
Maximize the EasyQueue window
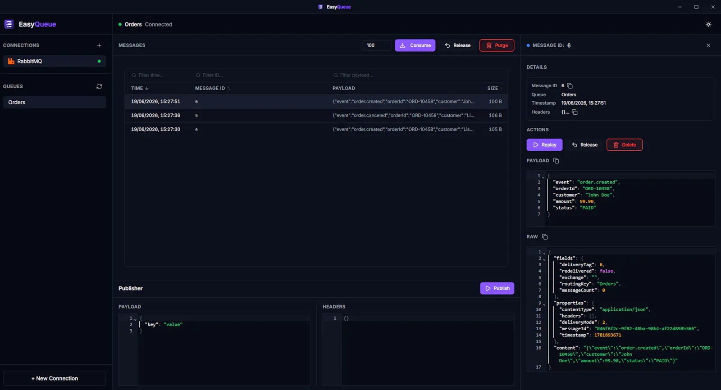[x=696, y=7]
